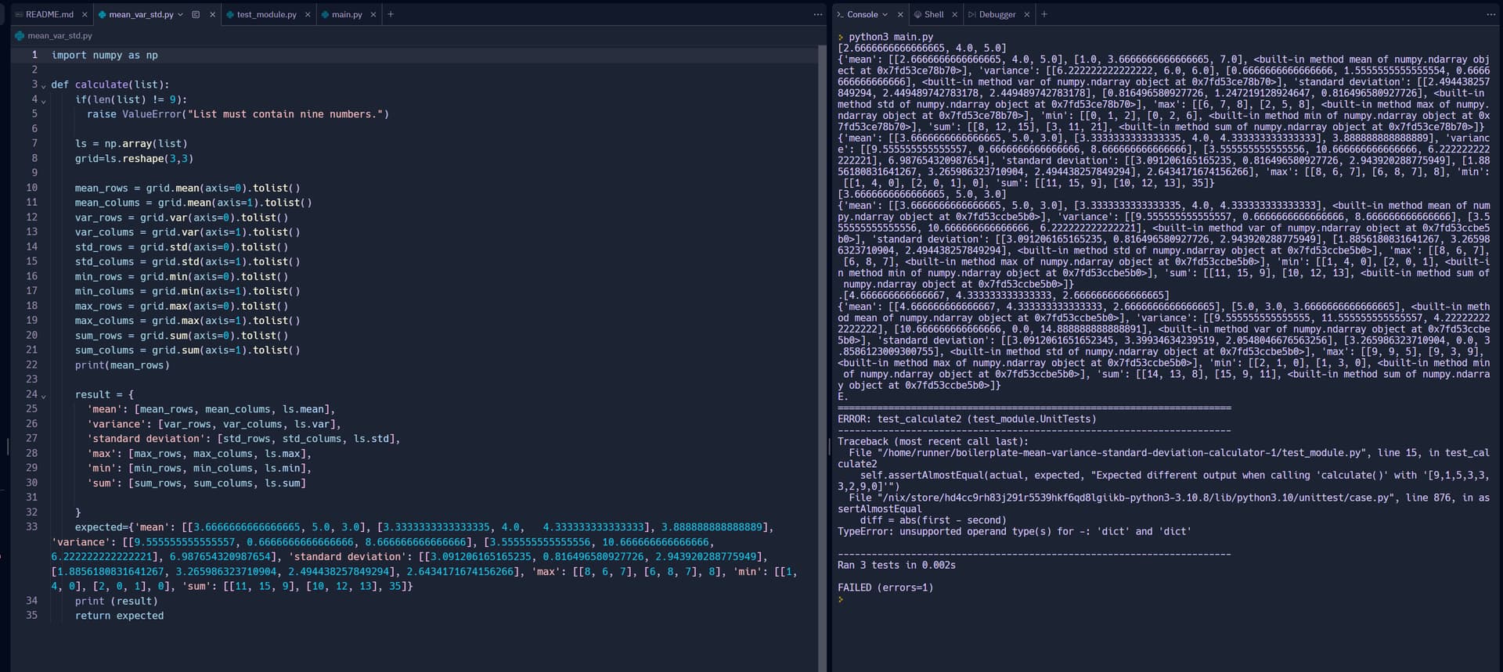Click the empty console prompt at bottom
The height and width of the screenshot is (672, 1503).
click(842, 599)
